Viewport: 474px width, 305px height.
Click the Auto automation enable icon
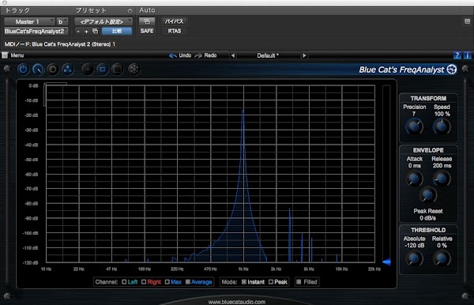[x=147, y=21]
